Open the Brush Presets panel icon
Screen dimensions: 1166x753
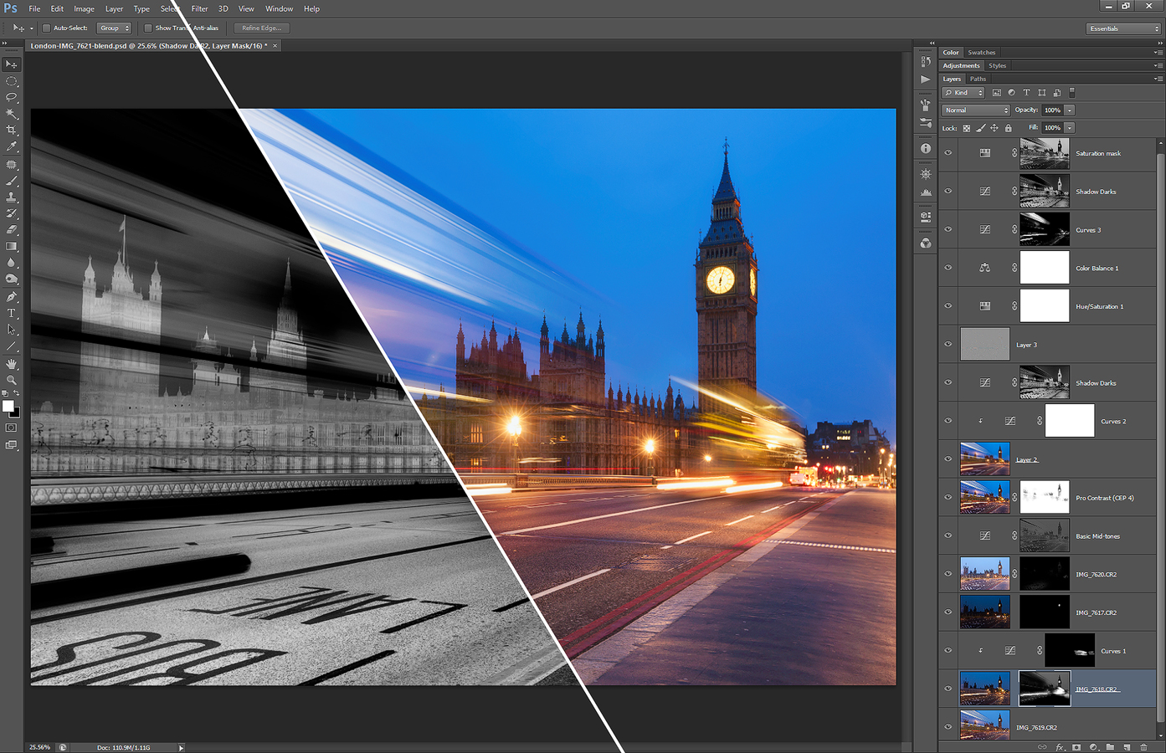coord(925,123)
